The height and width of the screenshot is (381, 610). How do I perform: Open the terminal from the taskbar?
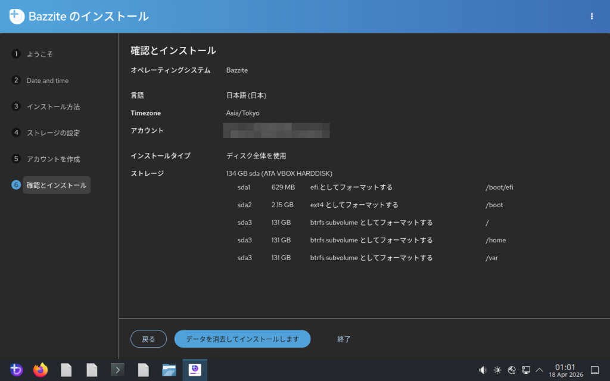pyautogui.click(x=117, y=370)
